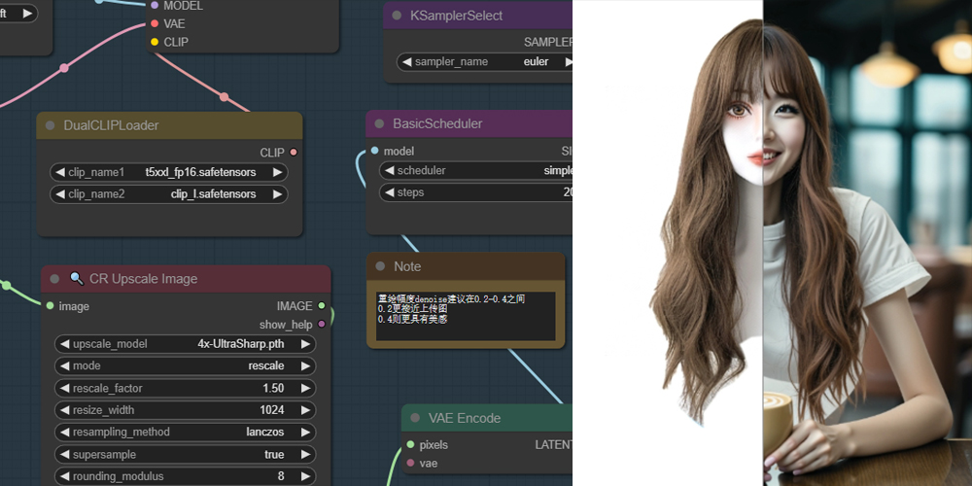Click the CR Upscale image input socket

(50, 305)
